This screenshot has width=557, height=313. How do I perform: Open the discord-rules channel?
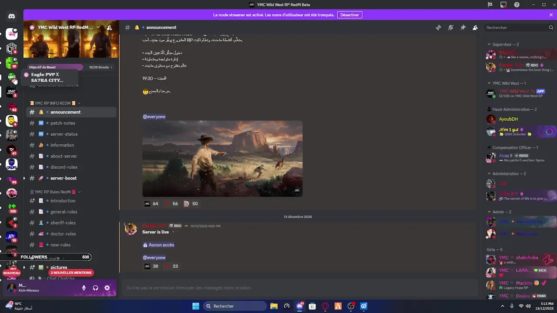pos(71,167)
